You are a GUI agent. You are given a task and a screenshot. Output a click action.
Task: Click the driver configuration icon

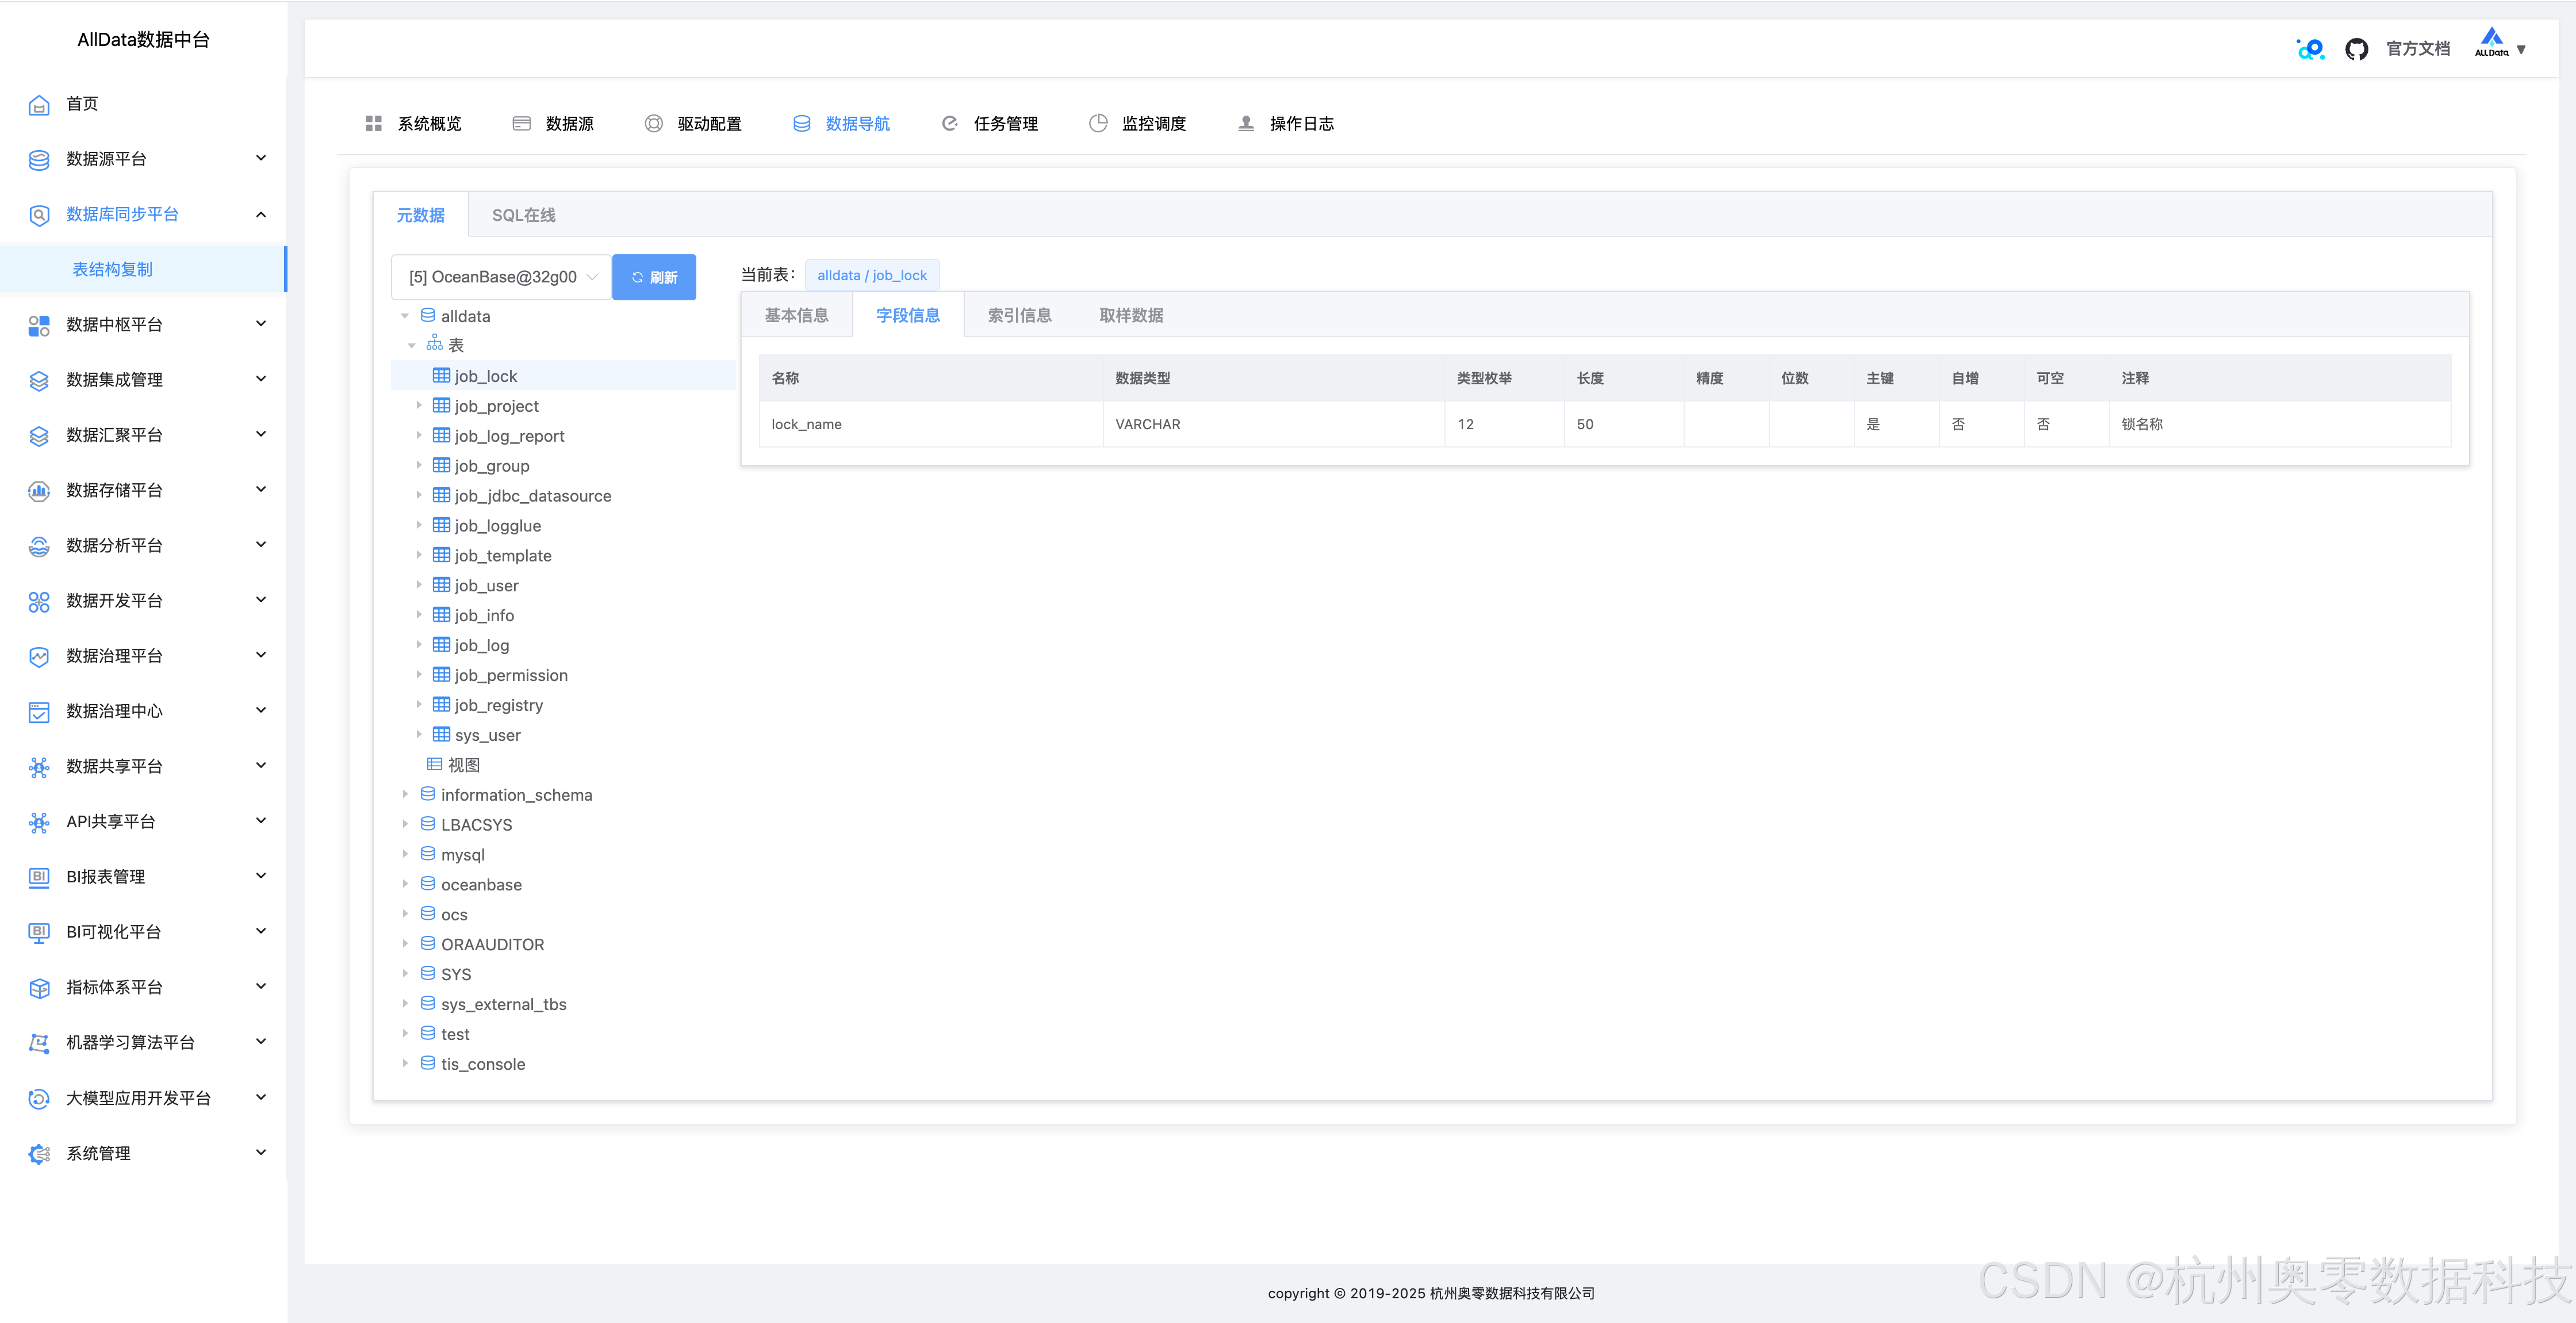(x=653, y=123)
